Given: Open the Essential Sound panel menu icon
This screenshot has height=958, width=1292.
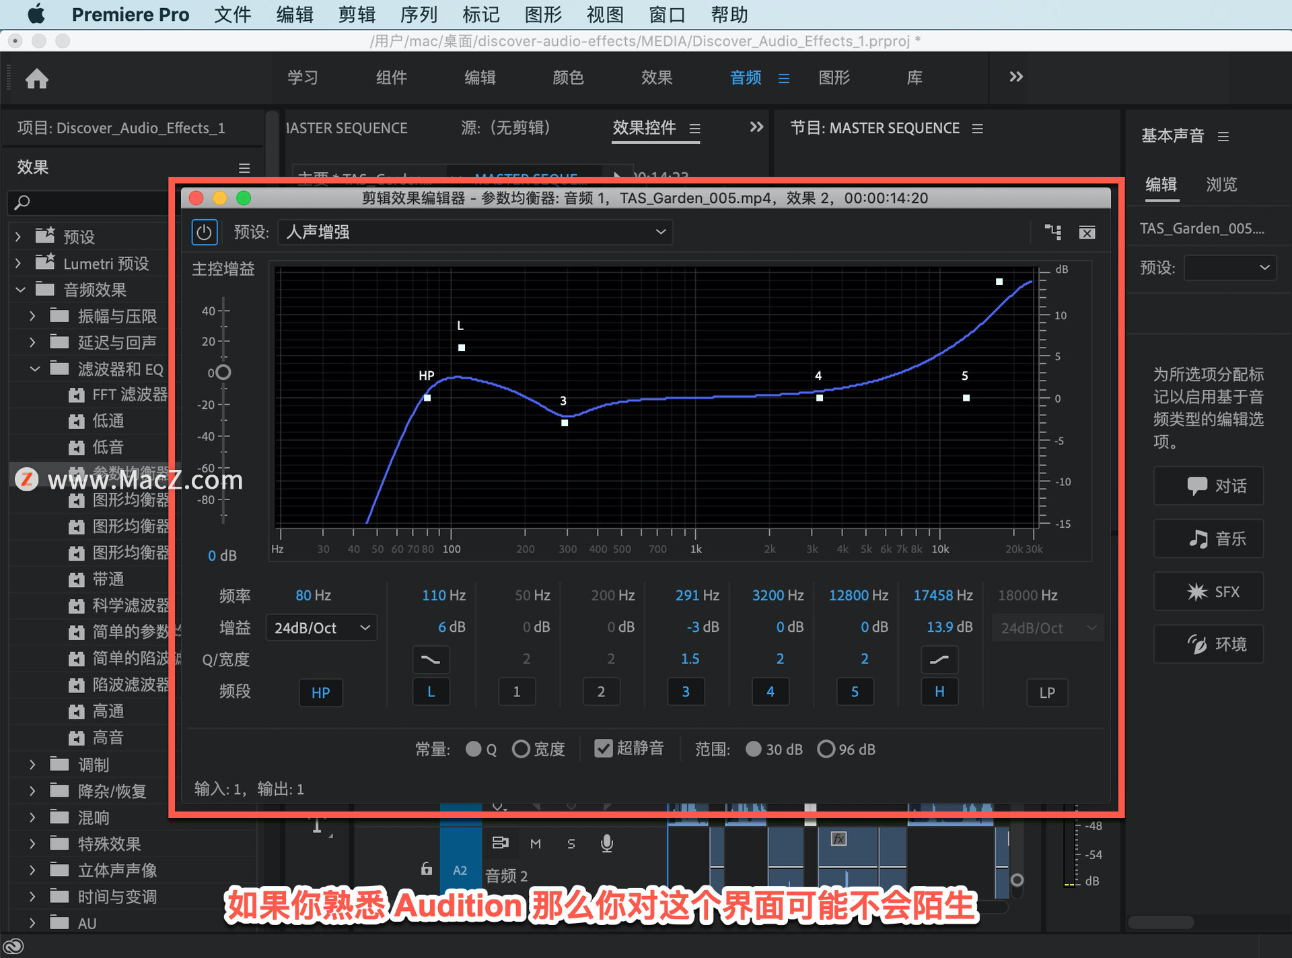Looking at the screenshot, I should pos(1223,136).
